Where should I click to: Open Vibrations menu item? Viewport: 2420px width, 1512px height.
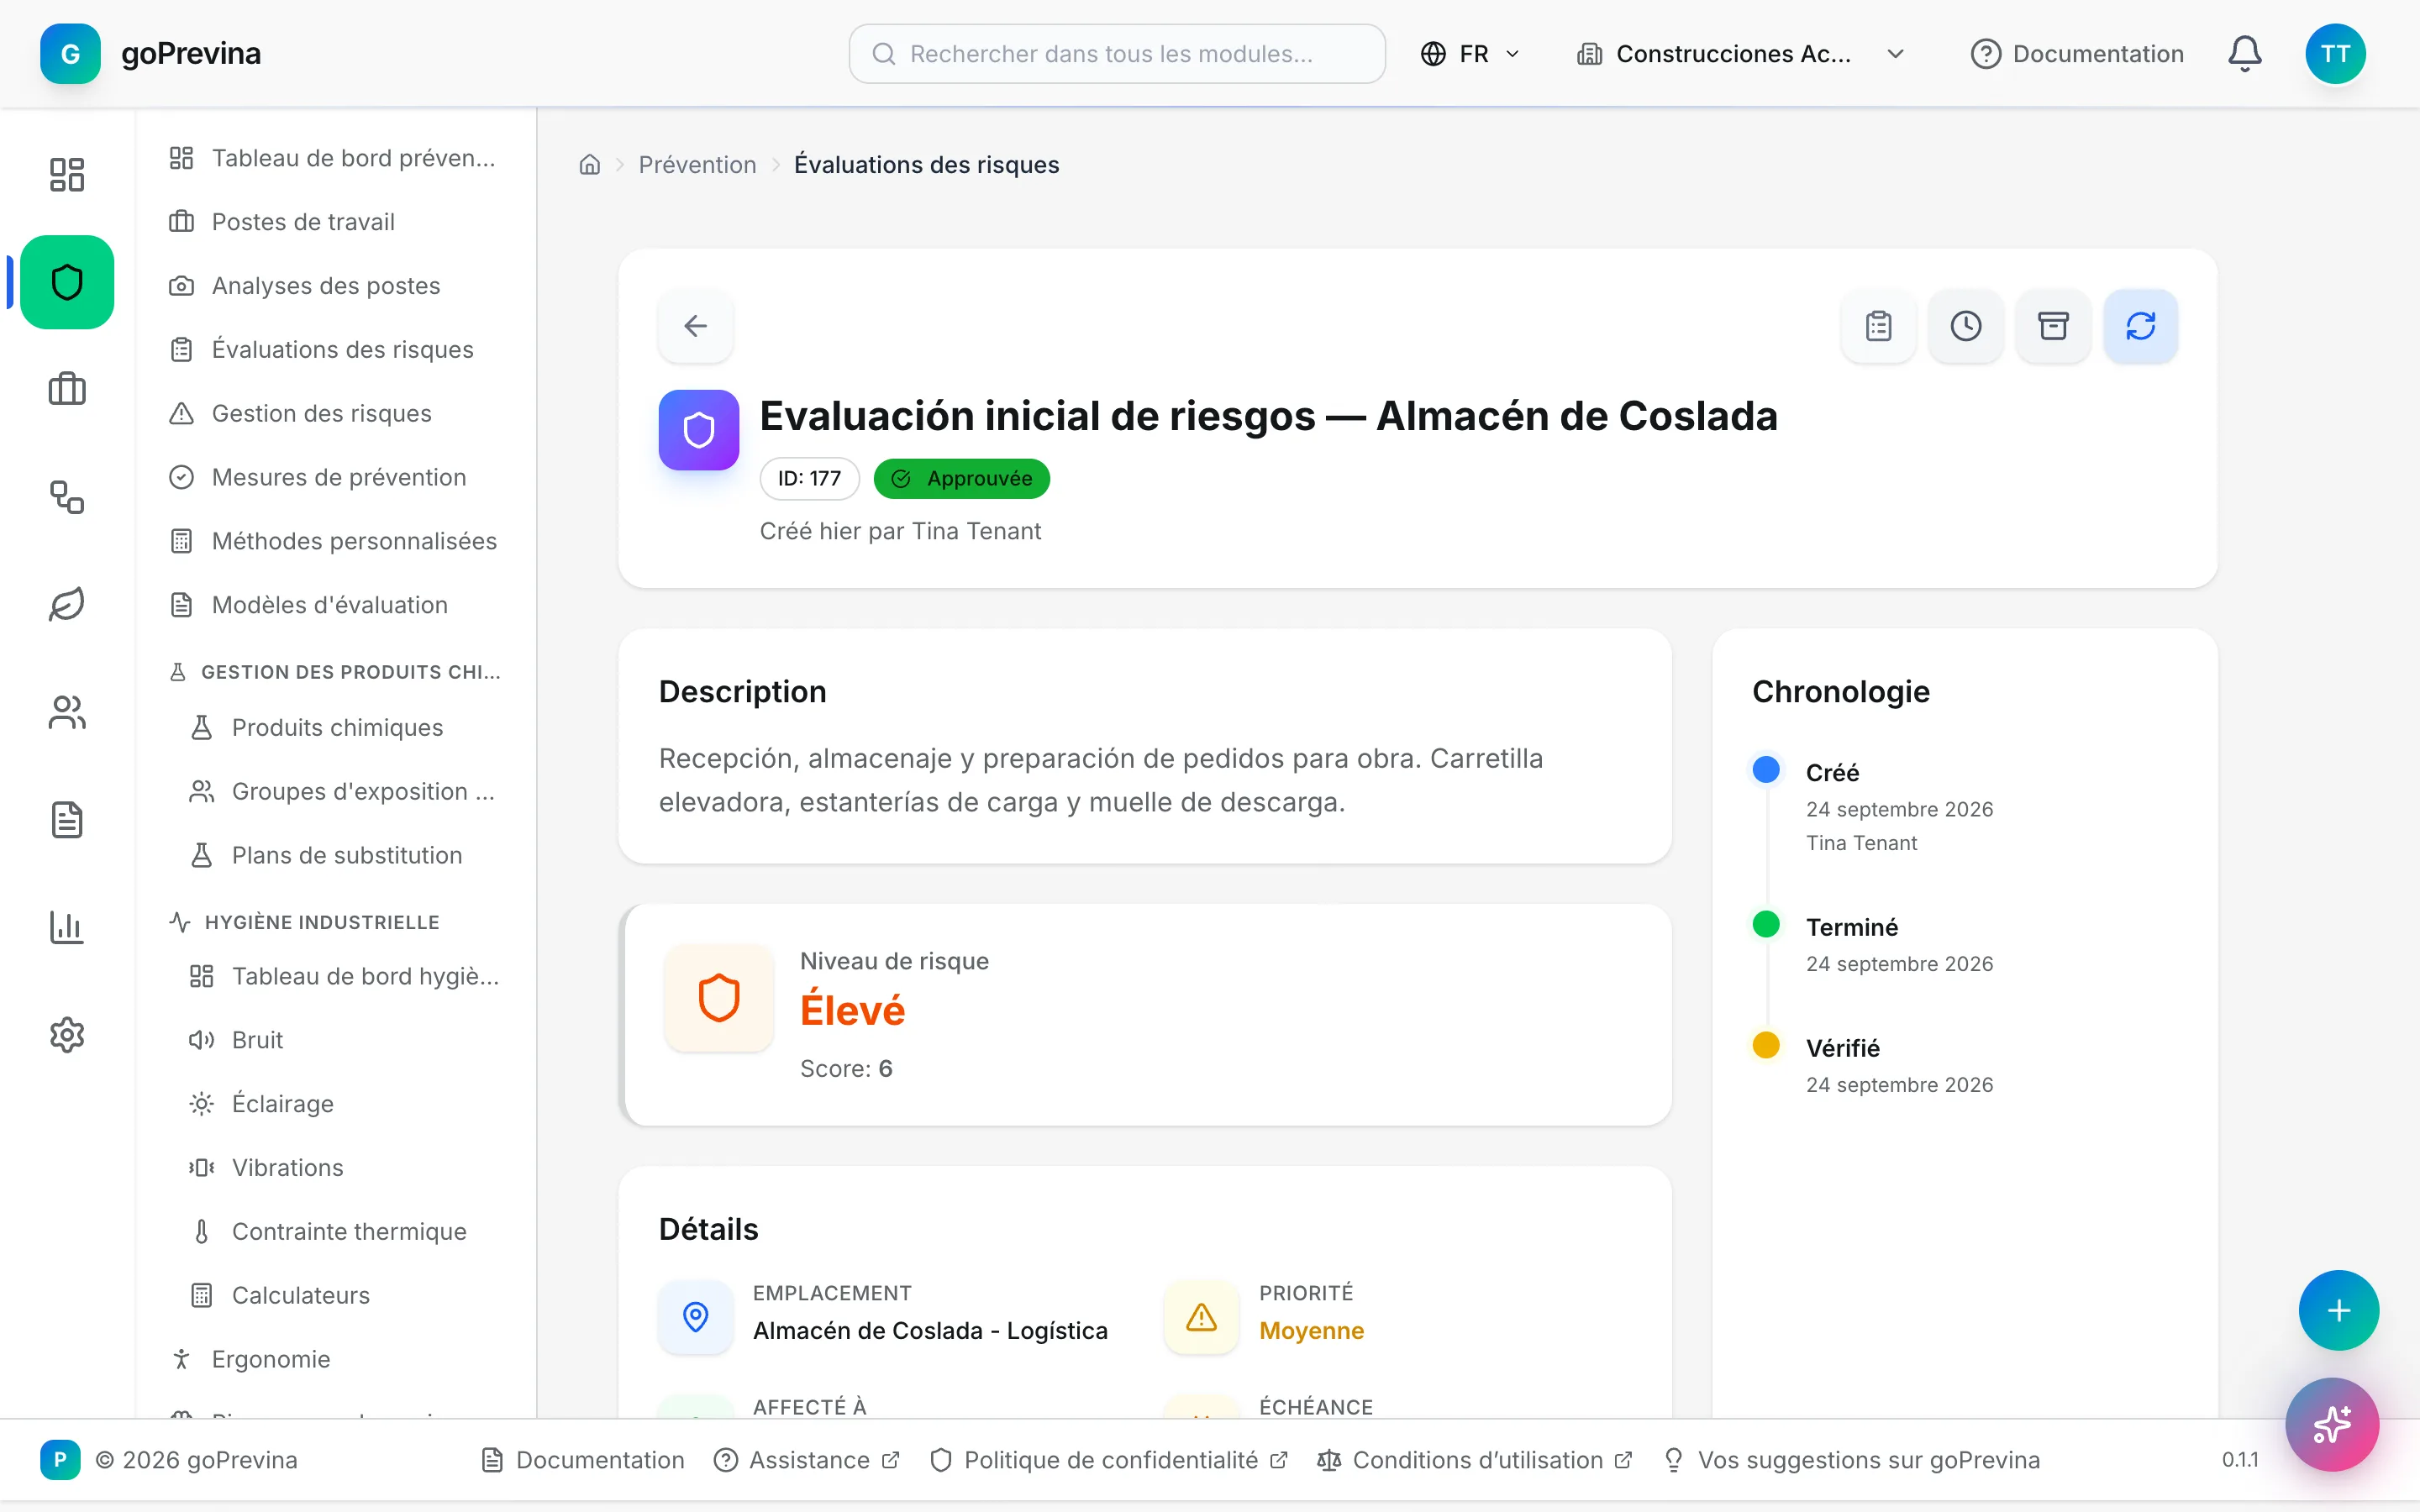346,1168
